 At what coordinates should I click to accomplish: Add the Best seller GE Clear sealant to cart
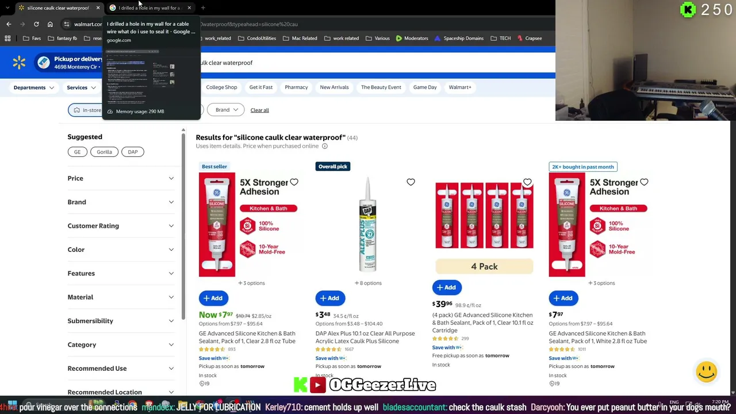click(x=213, y=298)
